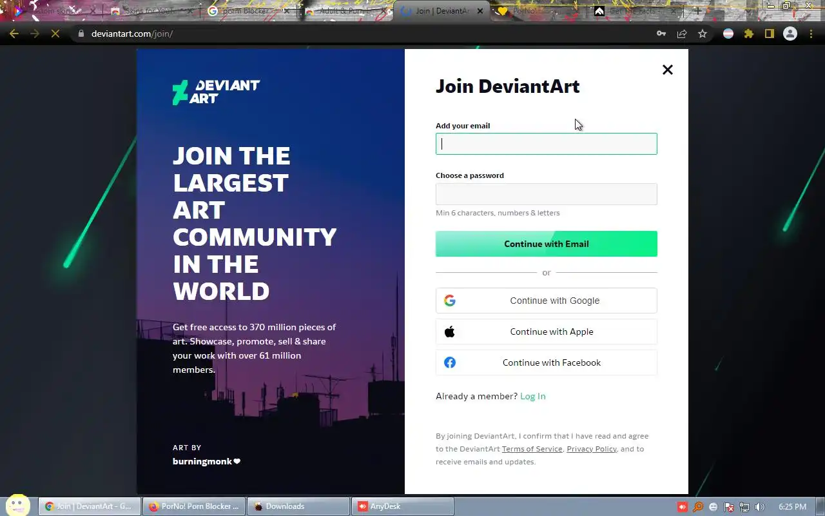
Task: Click the Apple logo icon
Action: click(450, 332)
